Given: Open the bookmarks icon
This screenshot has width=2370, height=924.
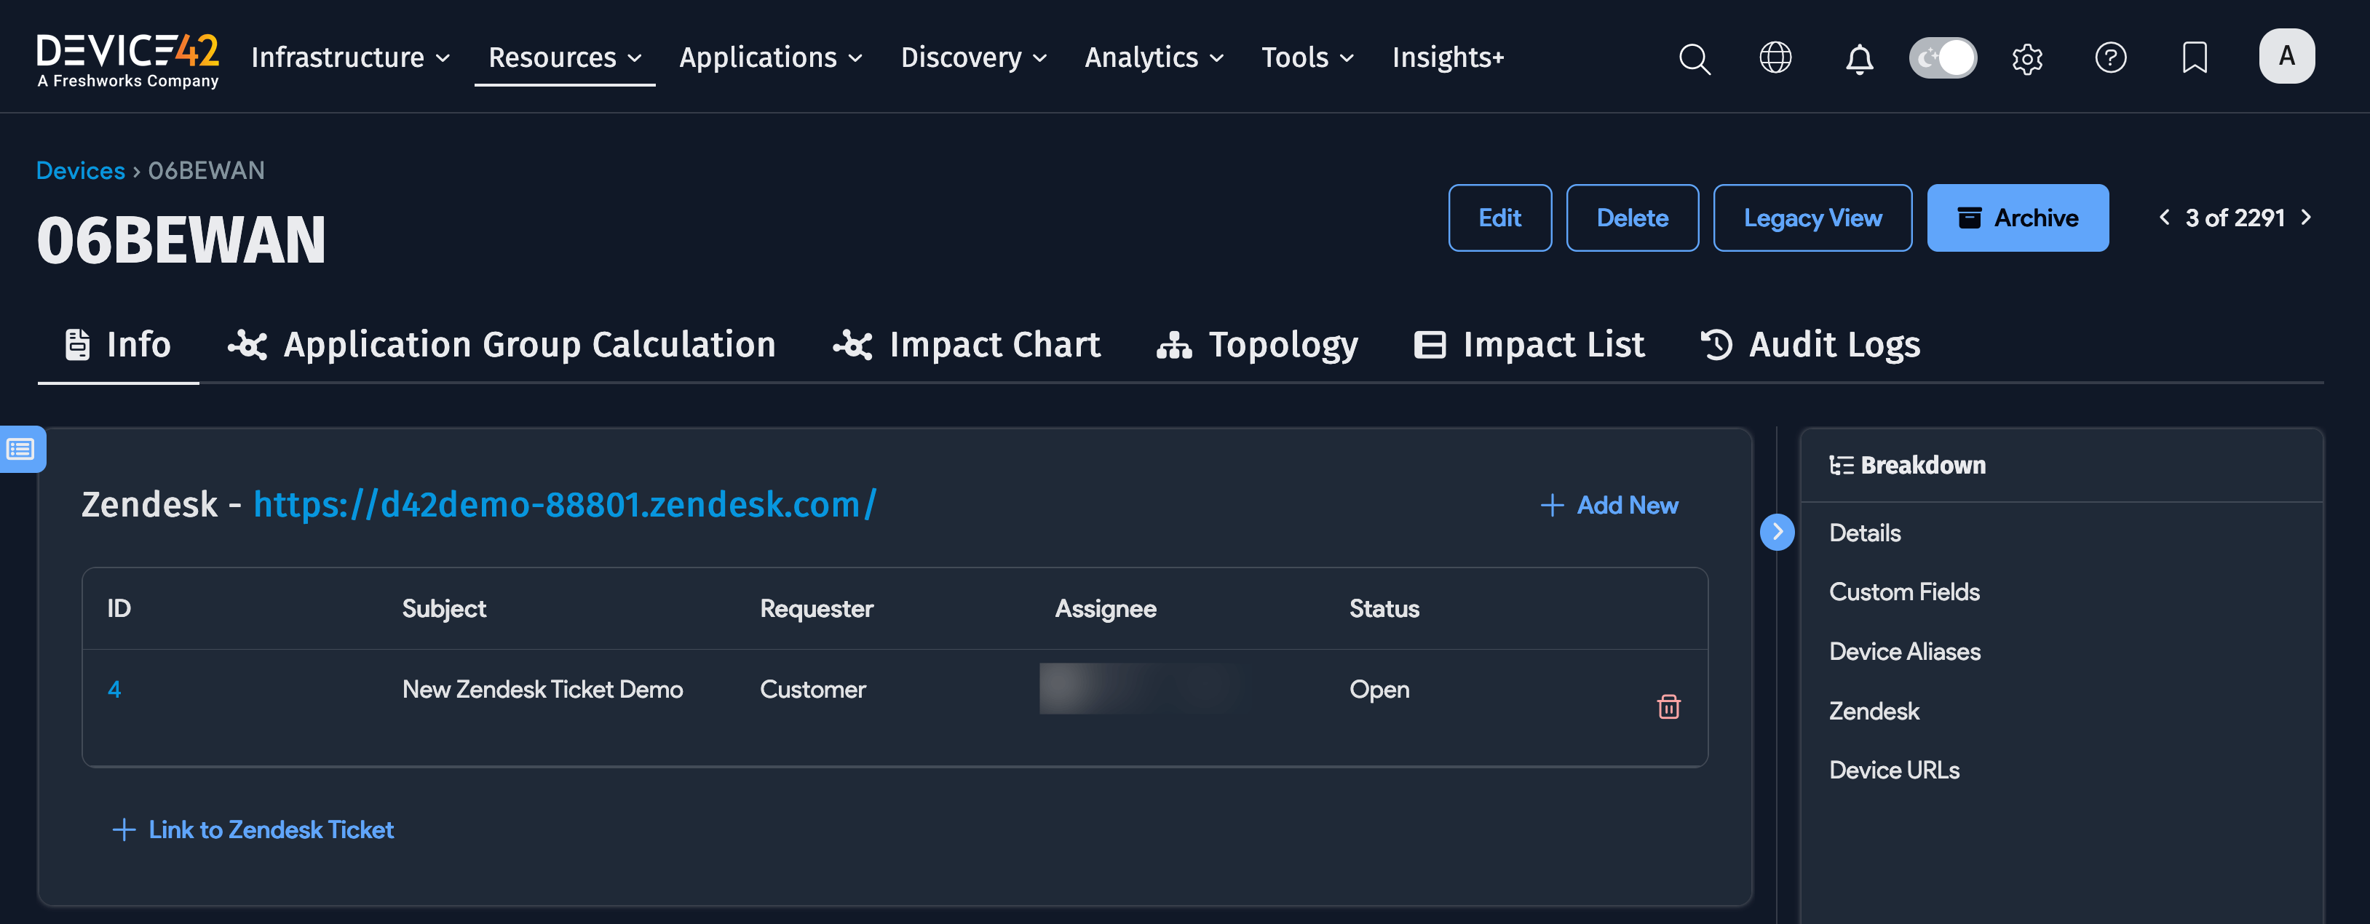Looking at the screenshot, I should coord(2195,58).
